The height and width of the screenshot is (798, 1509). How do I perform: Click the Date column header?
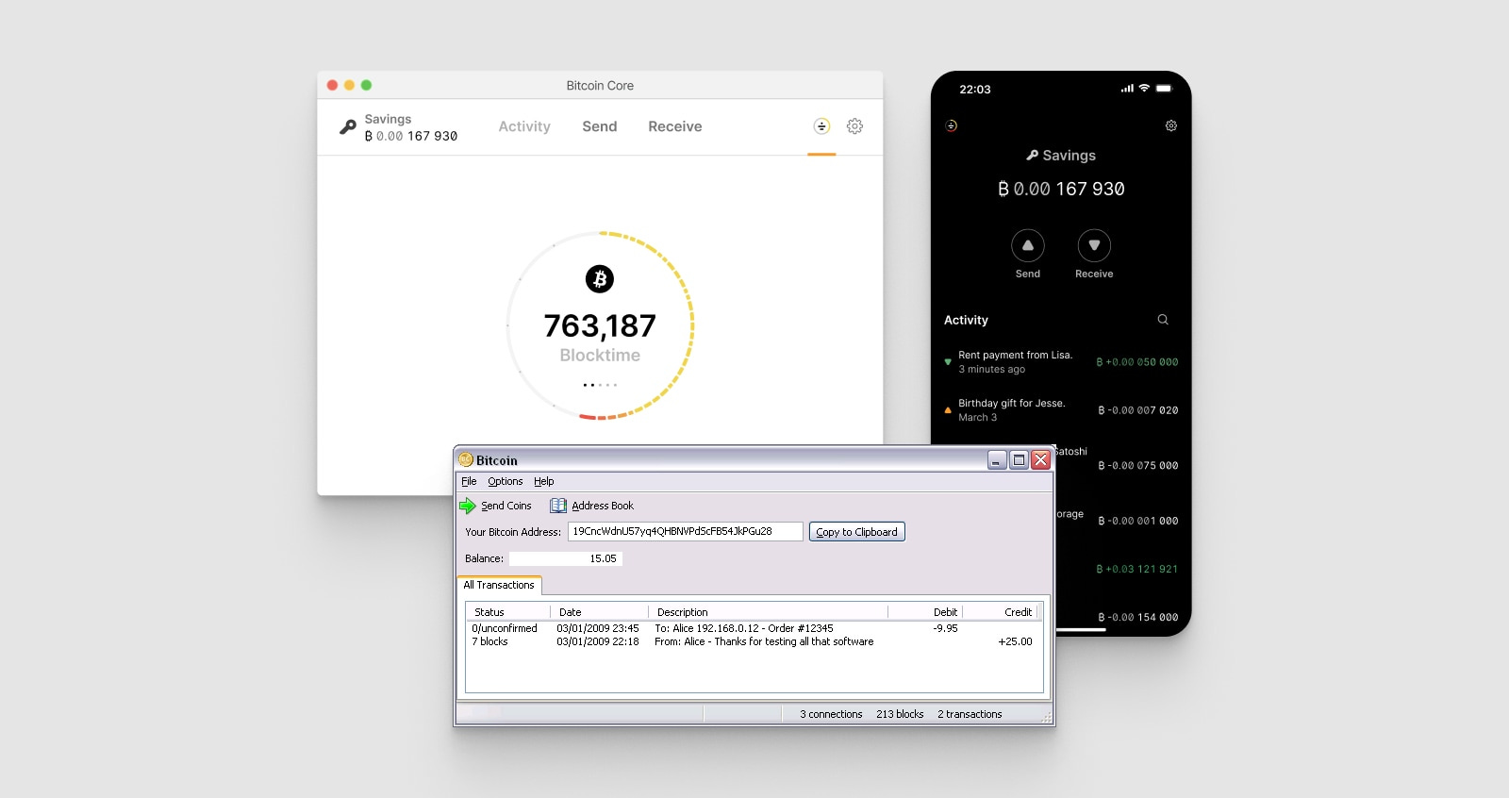599,612
